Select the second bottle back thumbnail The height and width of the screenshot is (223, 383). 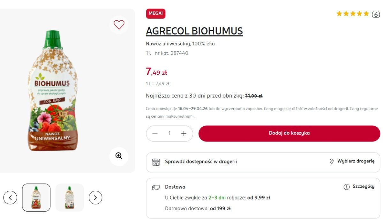coord(69,198)
